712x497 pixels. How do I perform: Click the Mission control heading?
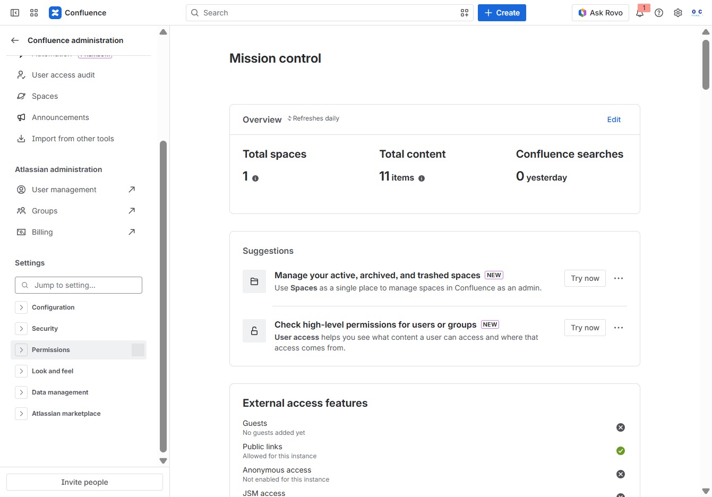tap(275, 58)
